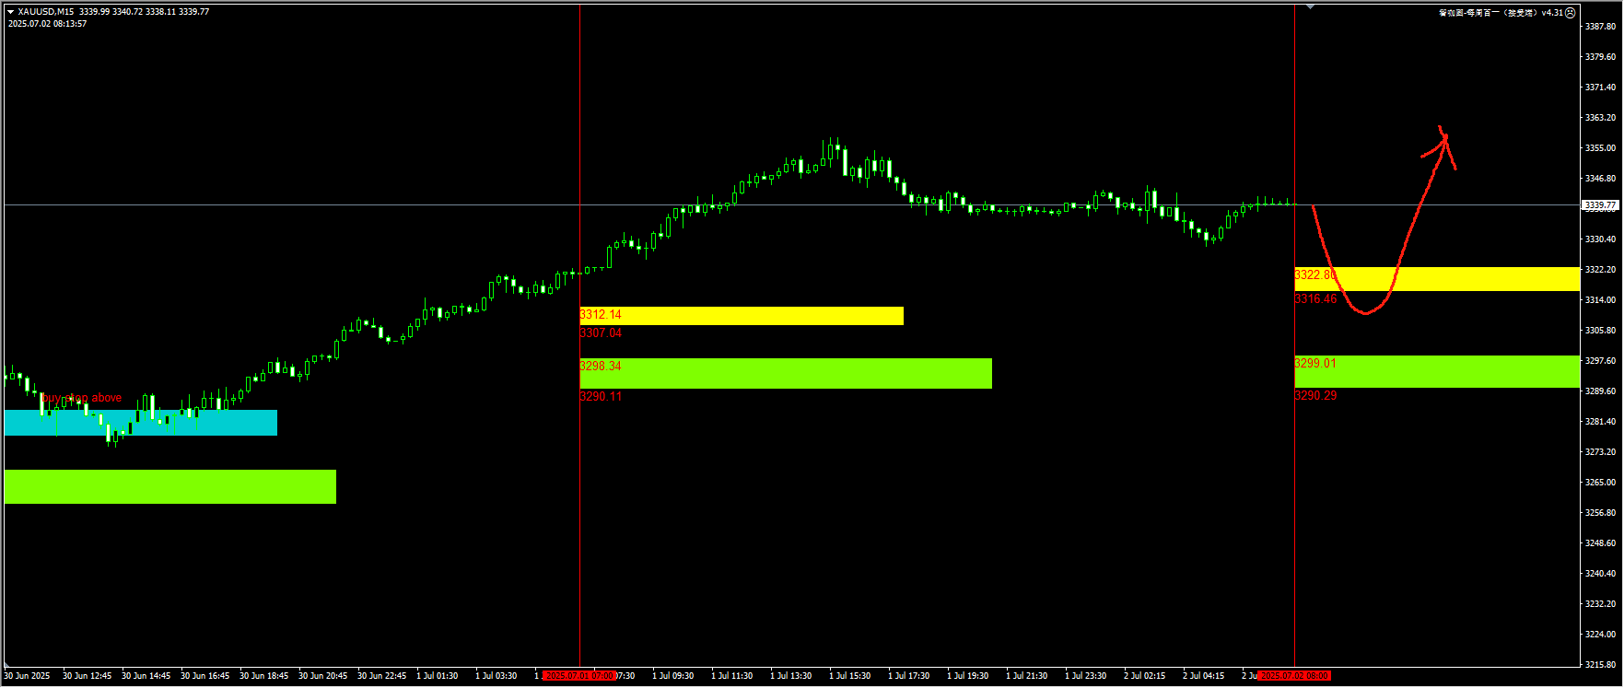Viewport: 1624px width, 688px height.
Task: Click the 3290.29 price text label
Action: [x=1315, y=395]
